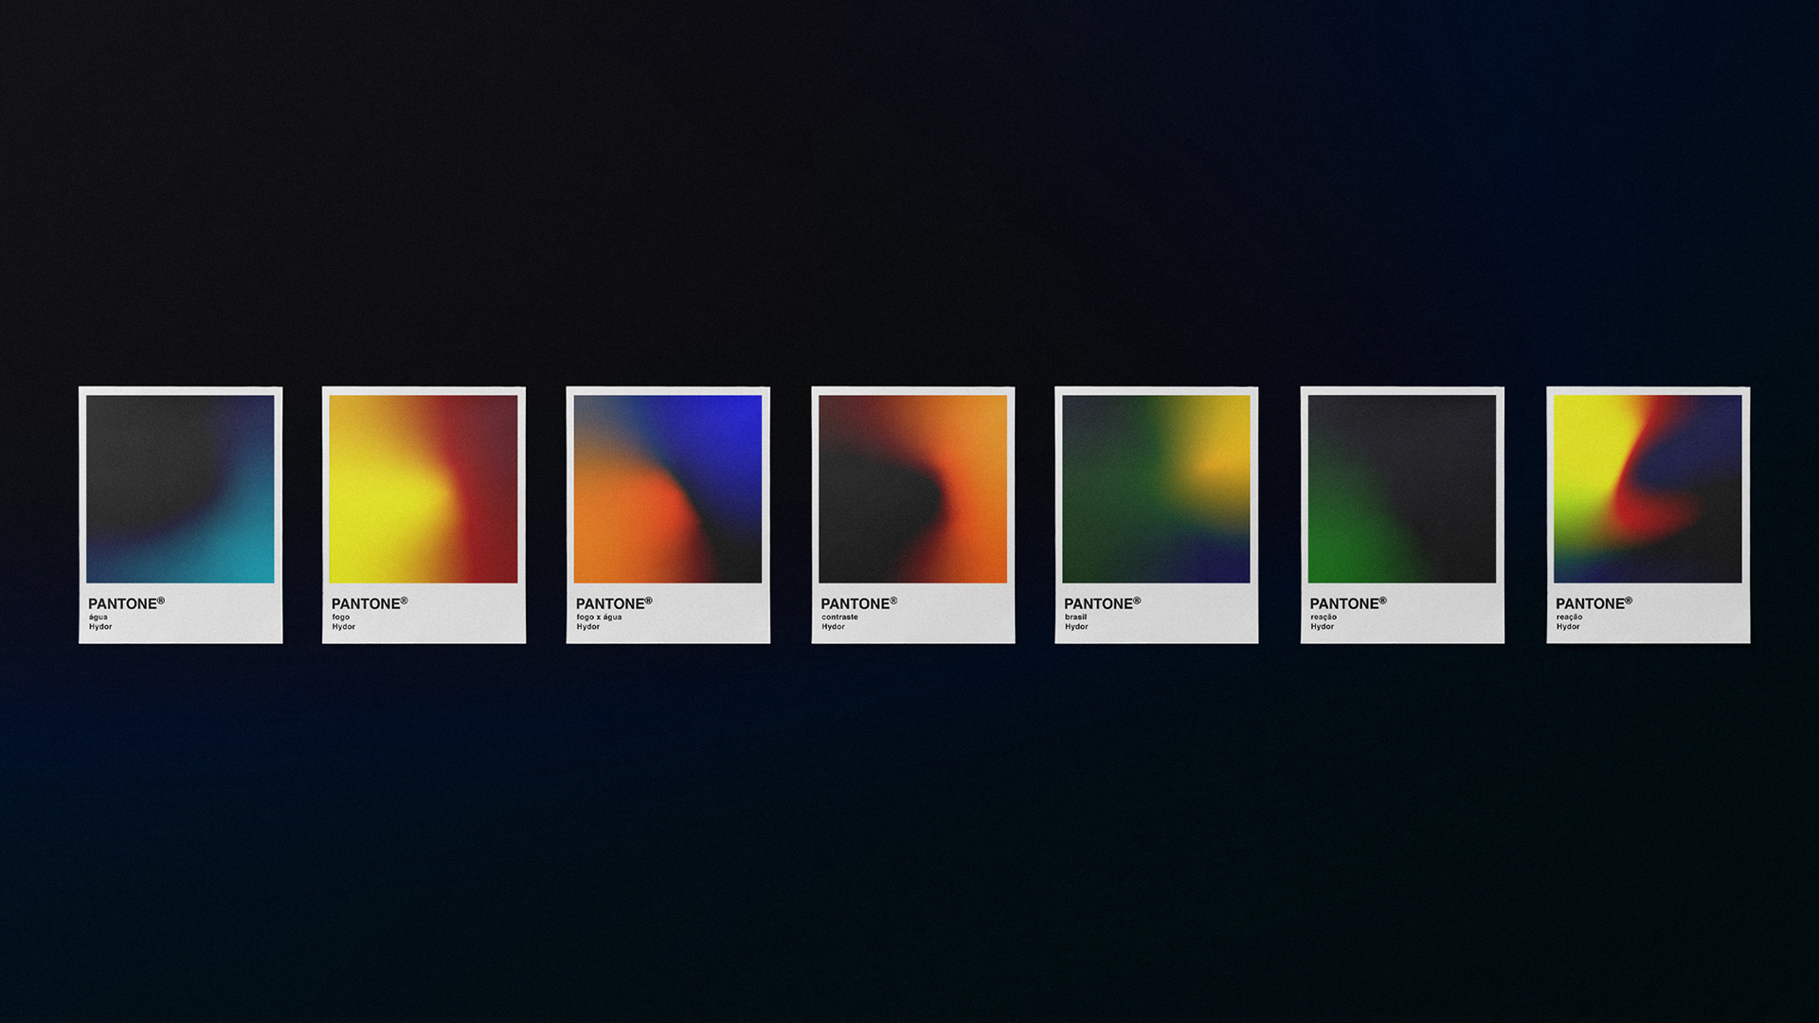1819x1023 pixels.
Task: Click PANTONE heading on fogo x água card
Action: pyautogui.click(x=614, y=603)
